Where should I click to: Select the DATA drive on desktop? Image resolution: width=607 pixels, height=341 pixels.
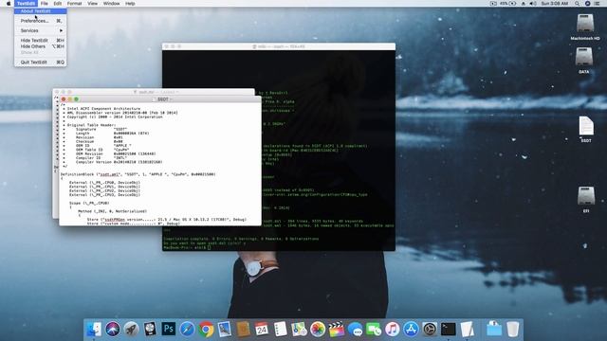(584, 57)
